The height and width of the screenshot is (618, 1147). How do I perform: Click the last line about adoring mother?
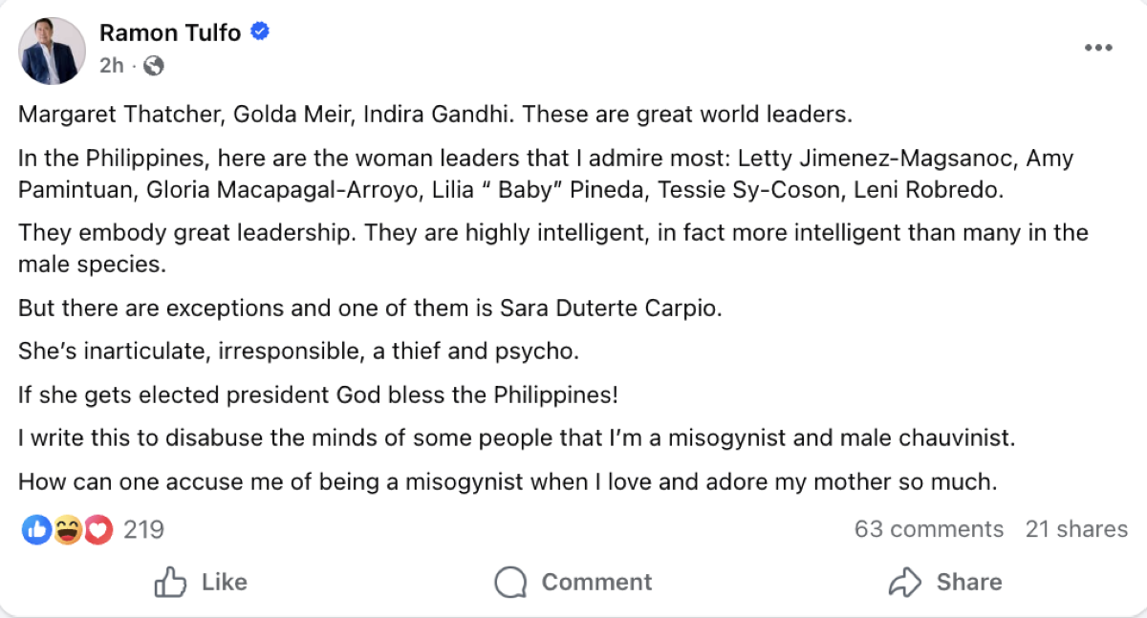tap(508, 482)
